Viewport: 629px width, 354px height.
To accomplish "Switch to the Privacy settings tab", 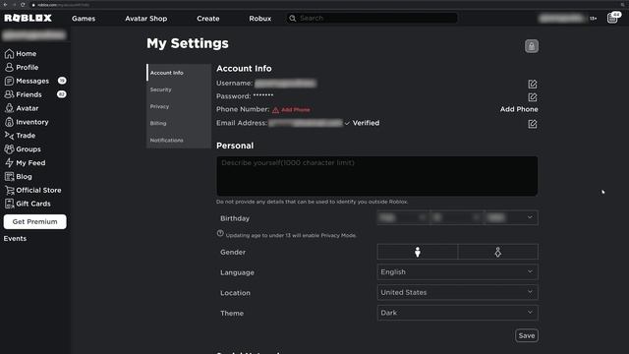I will pyautogui.click(x=179, y=106).
